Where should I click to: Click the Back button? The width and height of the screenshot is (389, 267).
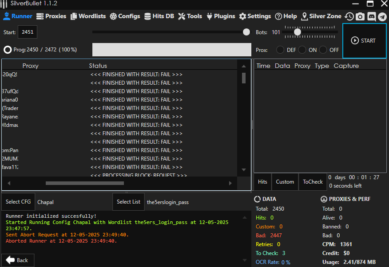(18, 260)
